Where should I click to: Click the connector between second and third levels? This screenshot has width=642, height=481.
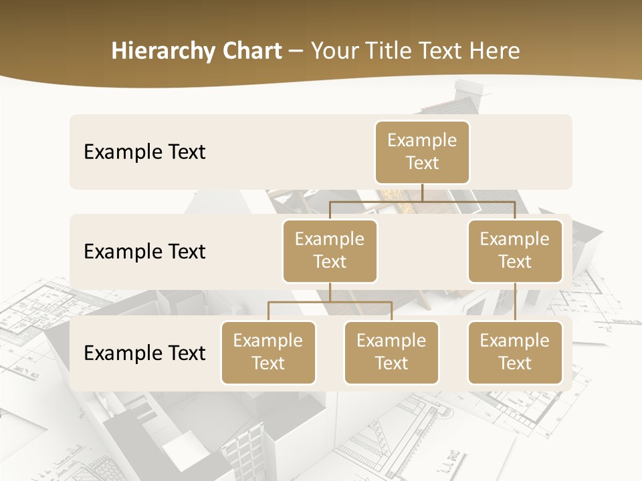coord(330,294)
